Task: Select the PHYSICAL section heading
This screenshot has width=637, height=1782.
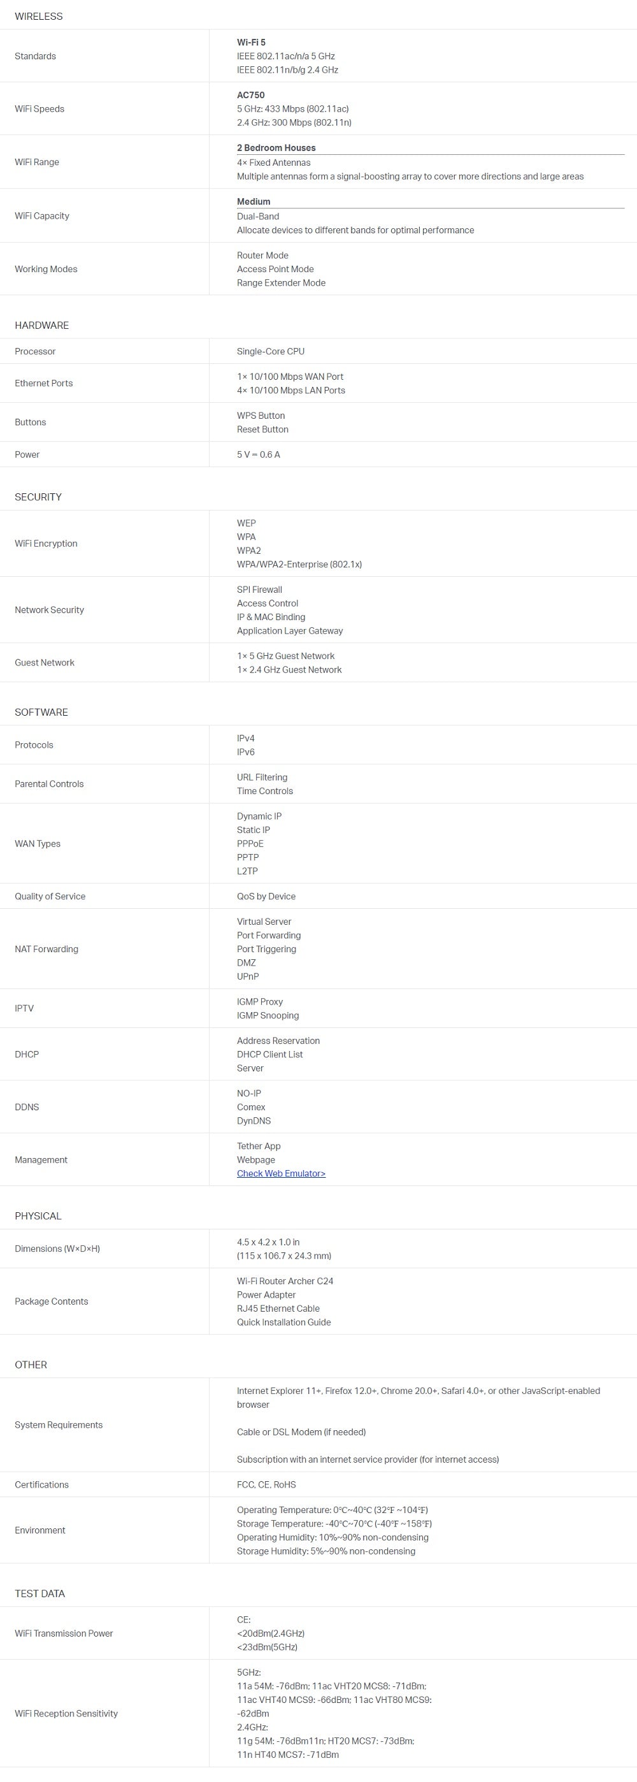Action: point(38,1215)
